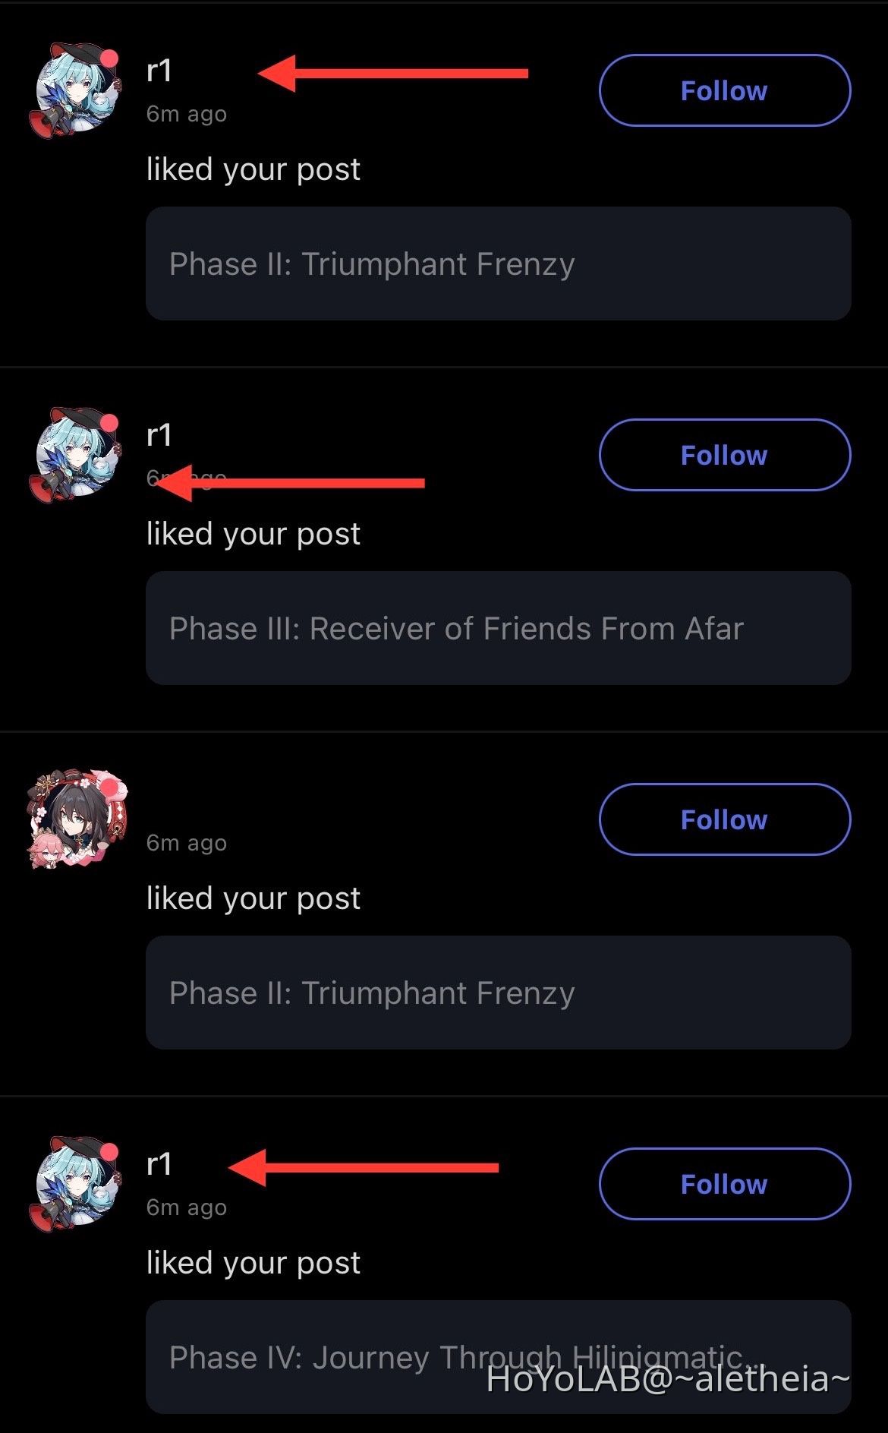Open the Phase IV: Journey Through Hilinigmatic post
The height and width of the screenshot is (1433, 888).
[498, 1357]
